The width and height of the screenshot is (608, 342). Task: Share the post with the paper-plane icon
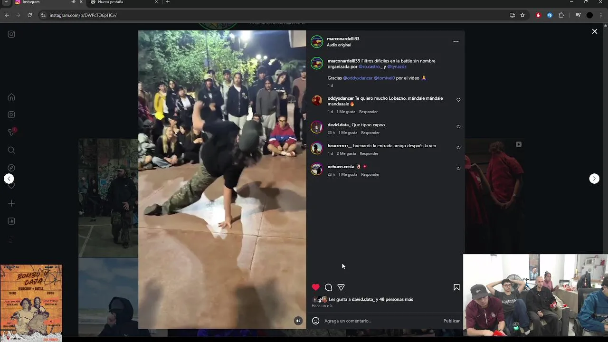(341, 287)
